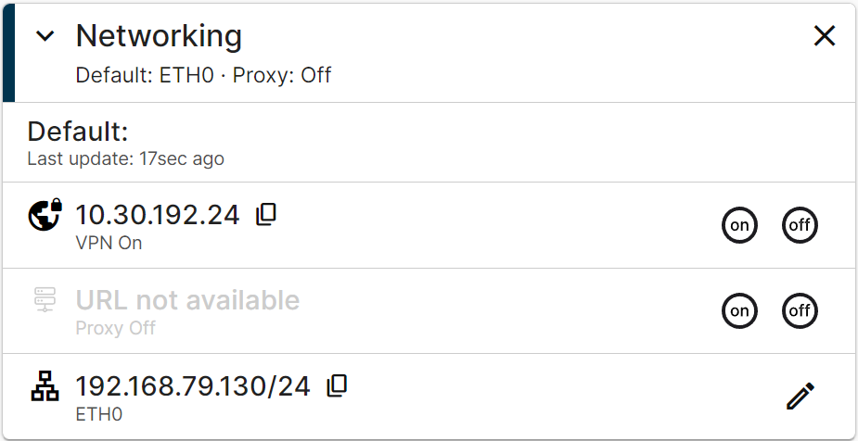The image size is (858, 441).
Task: Copy the VPN IP address 10.30.192.24
Action: tap(266, 214)
